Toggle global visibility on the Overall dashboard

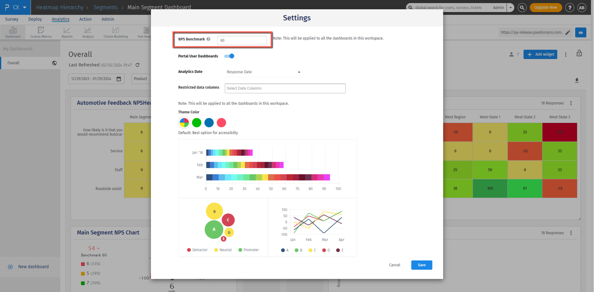click(54, 63)
